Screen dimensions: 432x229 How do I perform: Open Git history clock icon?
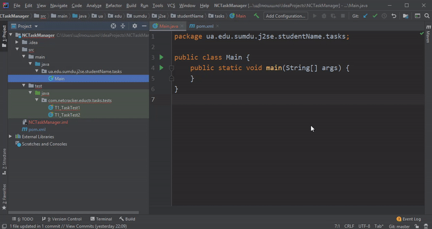(x=384, y=16)
